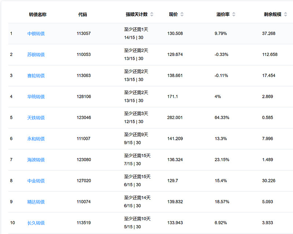
Task: Click price 138.661
Action: point(175,76)
